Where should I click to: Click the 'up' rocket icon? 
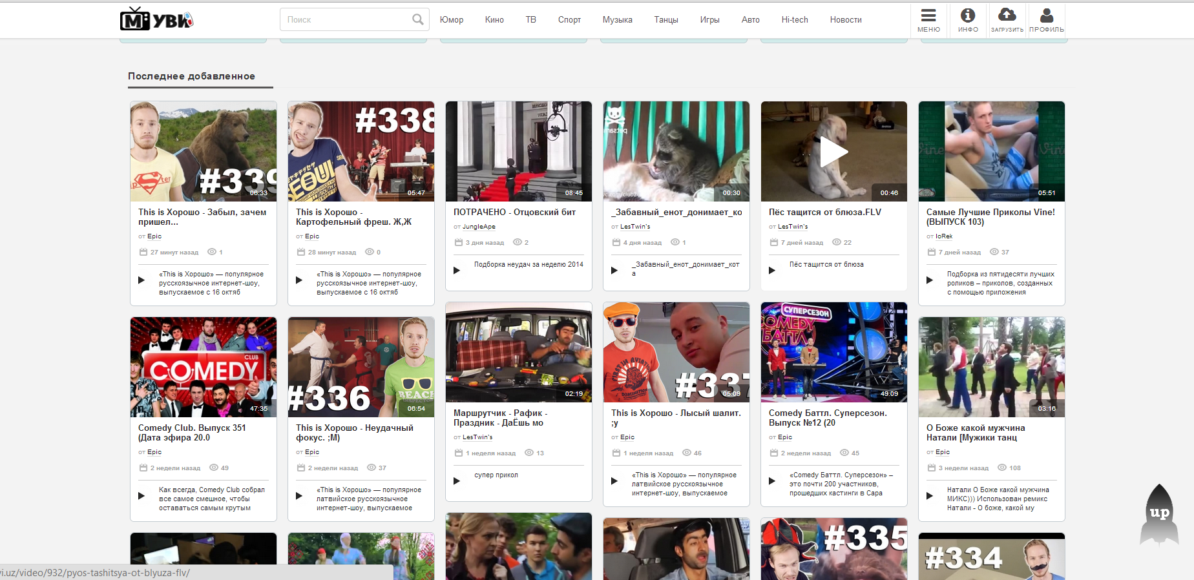(x=1160, y=514)
